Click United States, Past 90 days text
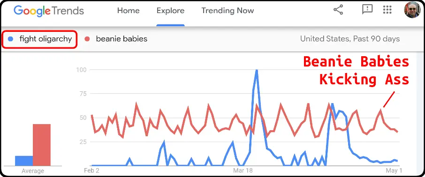Screen dimensions: 425x177 [350, 39]
